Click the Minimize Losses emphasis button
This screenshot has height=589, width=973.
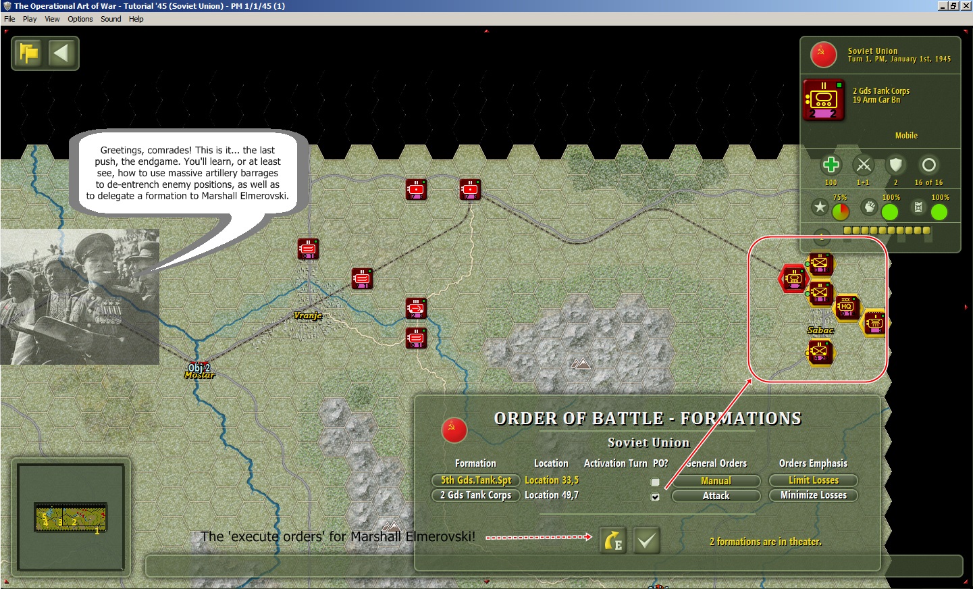(814, 495)
